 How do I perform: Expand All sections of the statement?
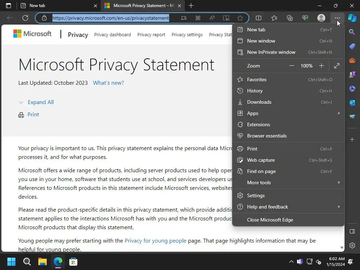(41, 102)
